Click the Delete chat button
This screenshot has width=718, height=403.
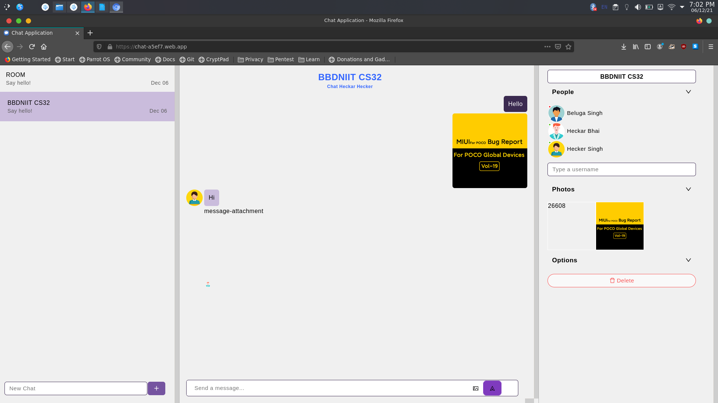[622, 281]
